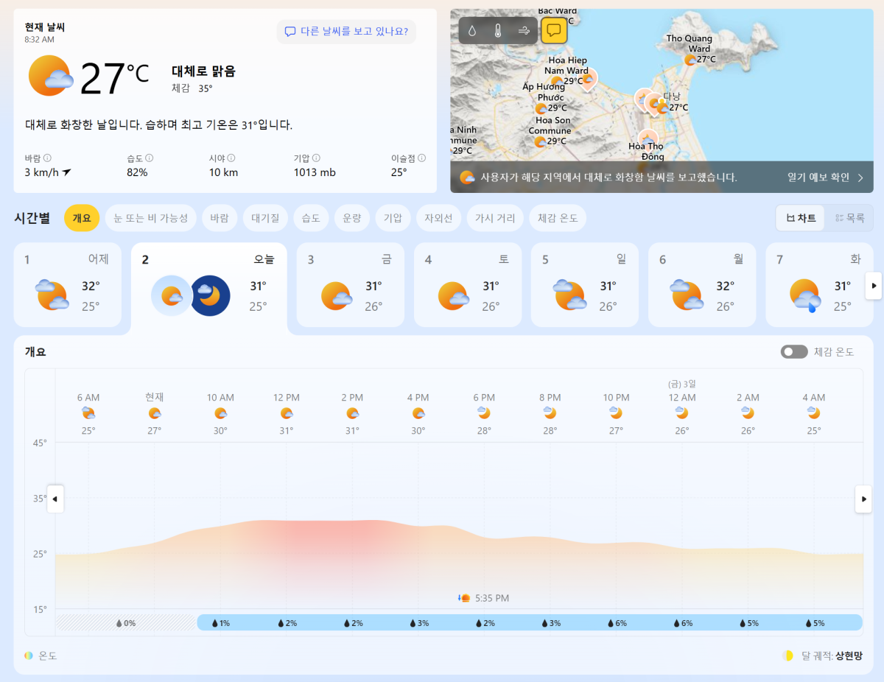Toggle the 체감 온도 switch on
The image size is (884, 682).
click(x=794, y=352)
